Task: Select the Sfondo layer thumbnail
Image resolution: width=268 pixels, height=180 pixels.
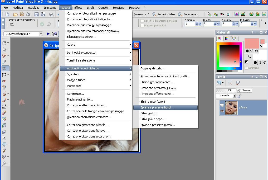Action: (x=231, y=108)
